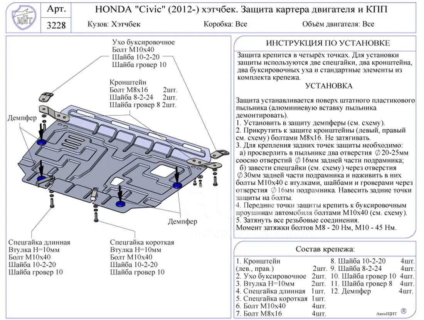Click the 'Состав крепежа:' heading

click(325, 249)
